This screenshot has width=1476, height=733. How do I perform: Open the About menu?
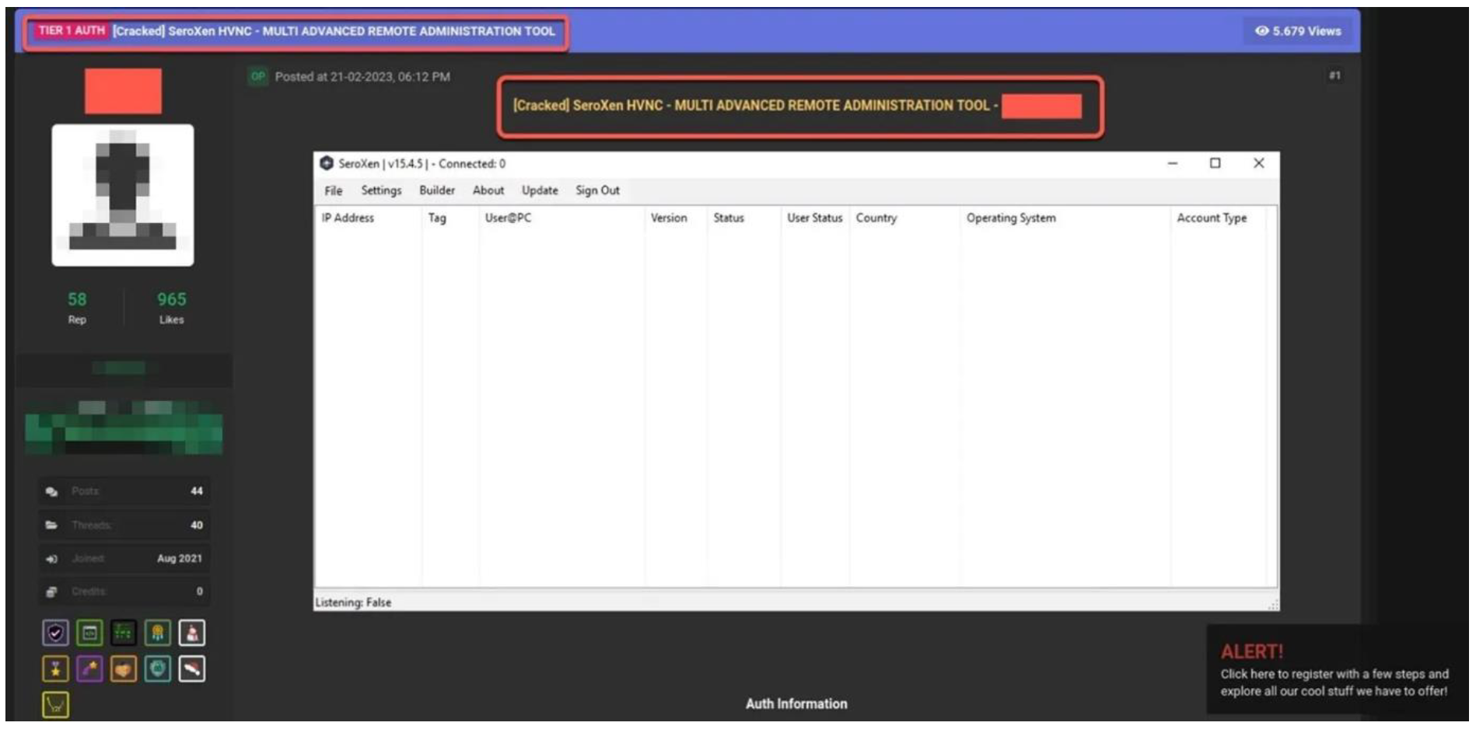pos(488,191)
